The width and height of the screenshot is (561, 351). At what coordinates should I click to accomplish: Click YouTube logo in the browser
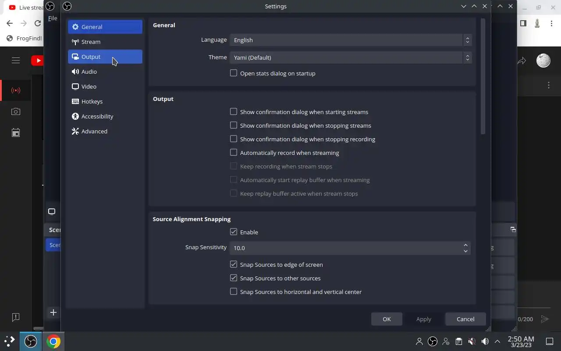[x=37, y=61]
